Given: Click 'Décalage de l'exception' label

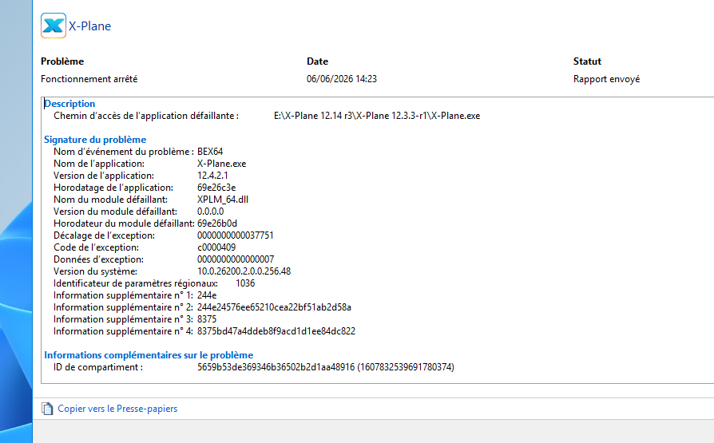Looking at the screenshot, I should pyautogui.click(x=105, y=235).
